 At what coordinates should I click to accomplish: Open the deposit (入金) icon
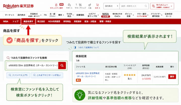click(x=89, y=5)
